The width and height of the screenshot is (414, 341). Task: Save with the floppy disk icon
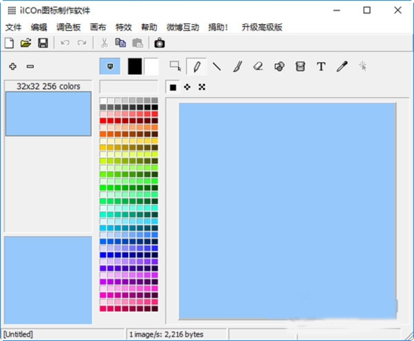pyautogui.click(x=43, y=43)
